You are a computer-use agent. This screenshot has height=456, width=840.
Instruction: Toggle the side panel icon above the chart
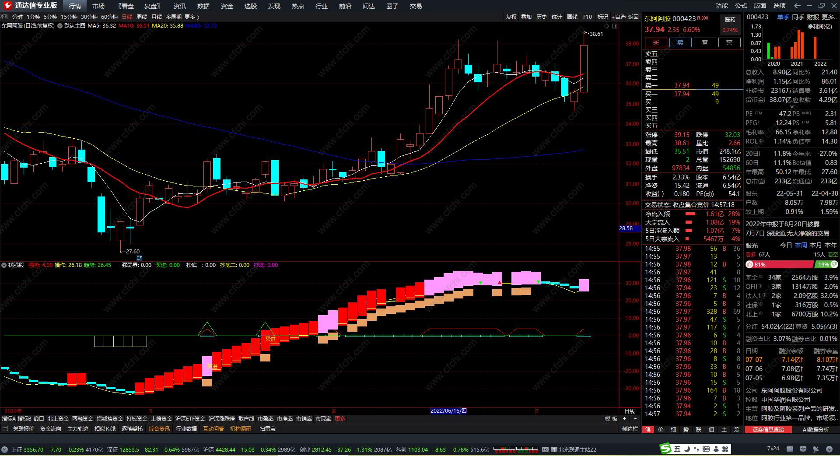[x=615, y=26]
